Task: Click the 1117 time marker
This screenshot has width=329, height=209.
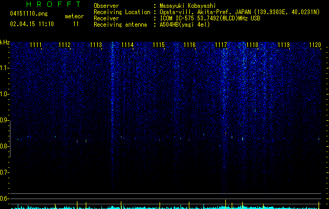Action: (x=221, y=45)
